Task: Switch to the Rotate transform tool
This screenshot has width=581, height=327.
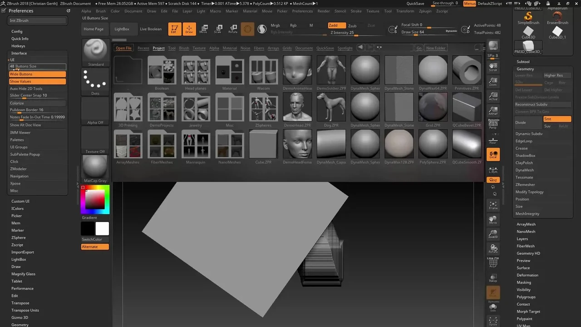Action: (233, 29)
